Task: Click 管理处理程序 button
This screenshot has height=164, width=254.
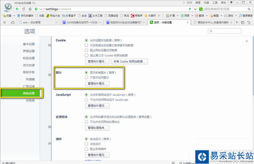Action: [x=97, y=128]
